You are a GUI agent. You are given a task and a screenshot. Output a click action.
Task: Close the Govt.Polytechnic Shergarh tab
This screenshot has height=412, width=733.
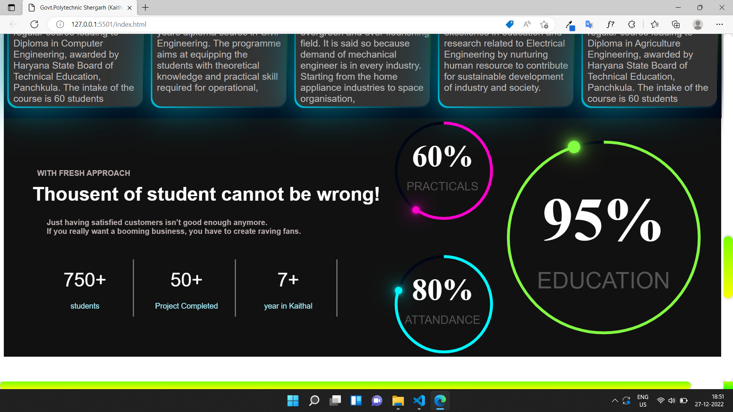(129, 8)
